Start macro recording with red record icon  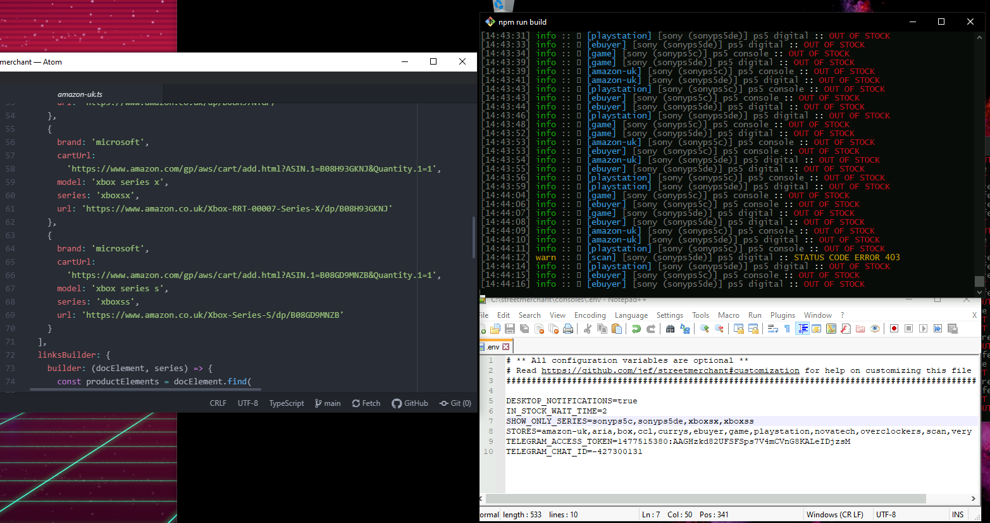click(894, 329)
